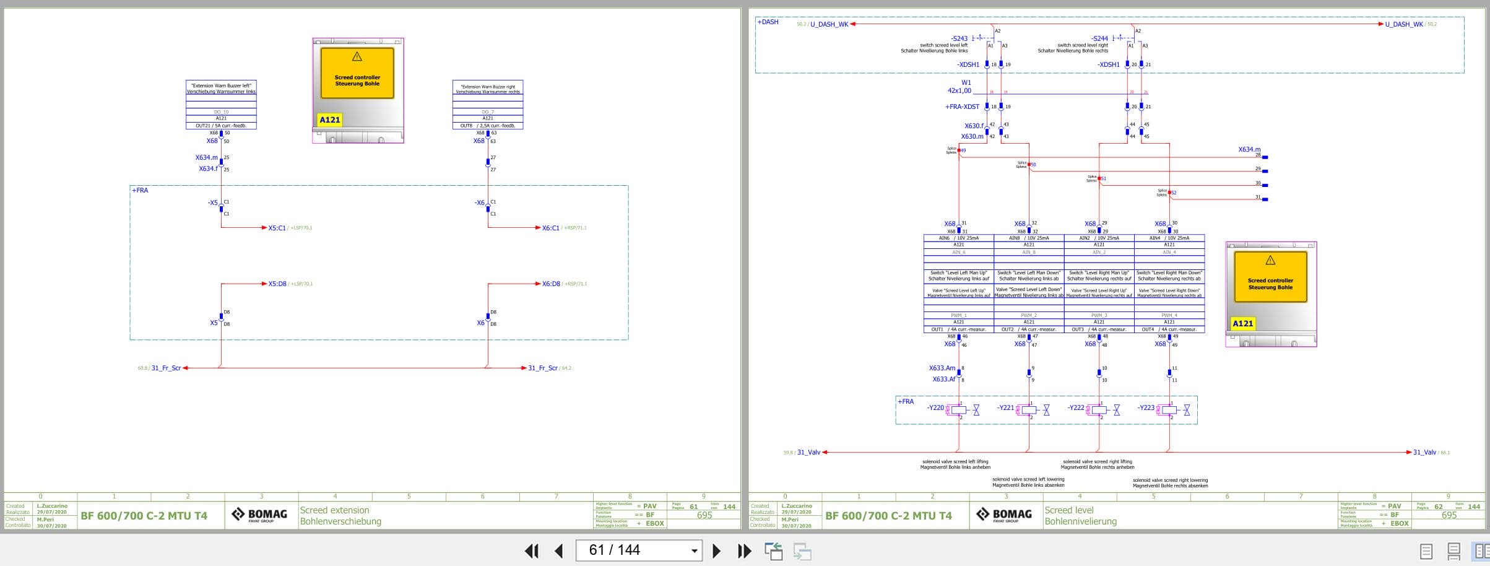Select the Extension Warn Buzzer right box
The image size is (1490, 566).
[x=488, y=105]
